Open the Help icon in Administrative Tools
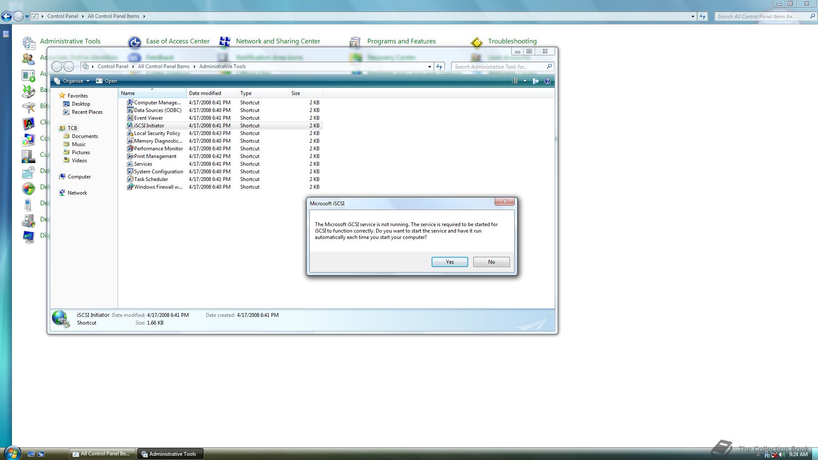Image resolution: width=818 pixels, height=460 pixels. click(x=547, y=81)
